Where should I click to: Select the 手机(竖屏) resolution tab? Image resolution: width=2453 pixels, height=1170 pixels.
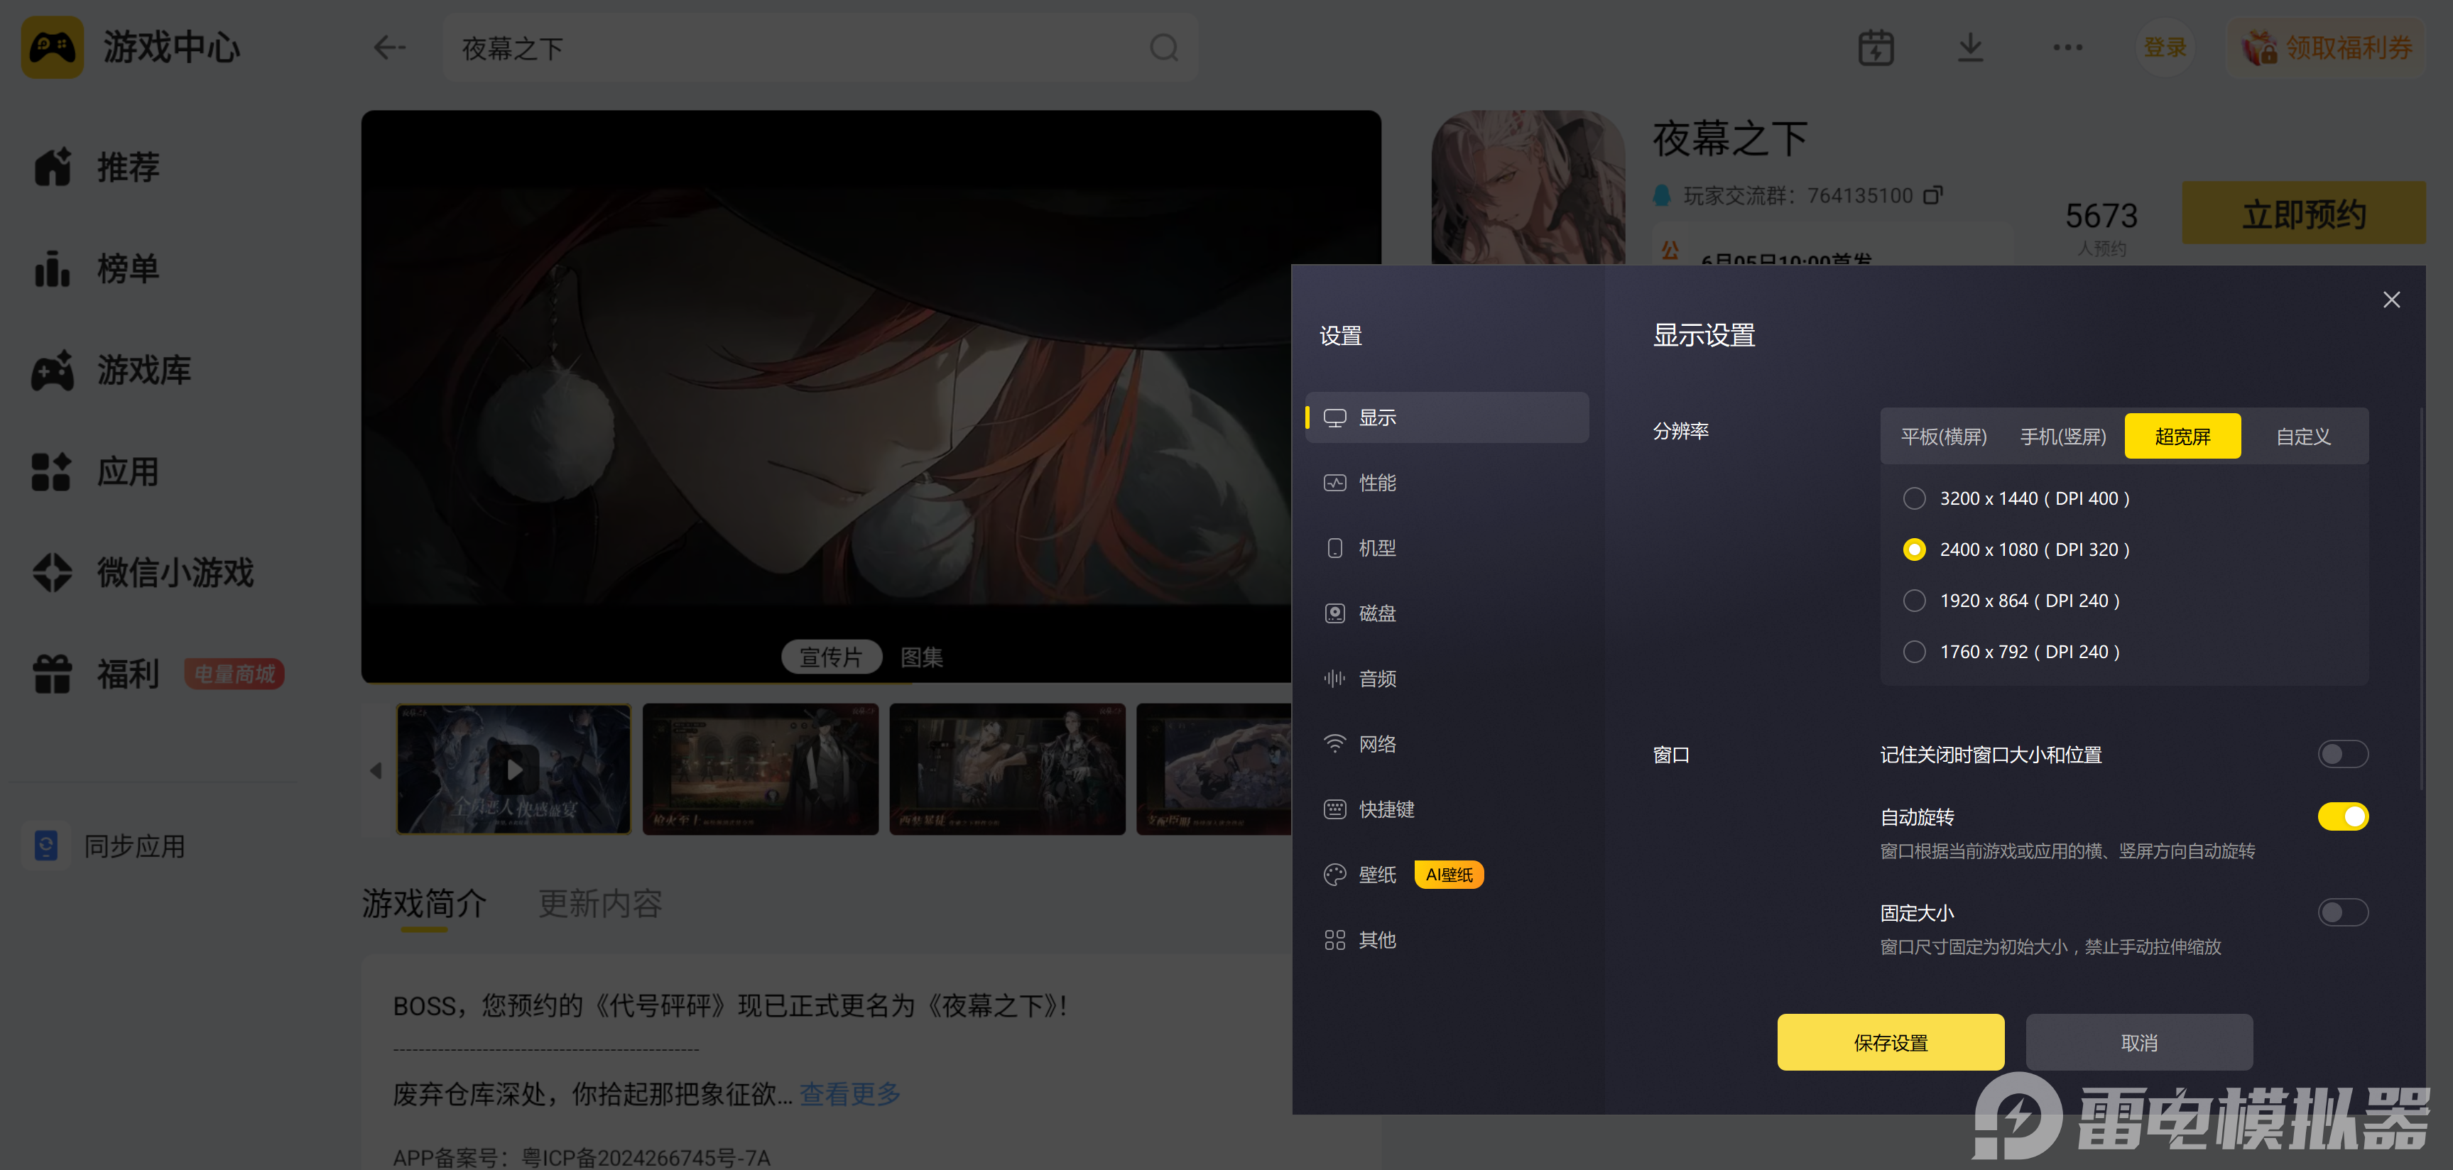tap(2062, 436)
